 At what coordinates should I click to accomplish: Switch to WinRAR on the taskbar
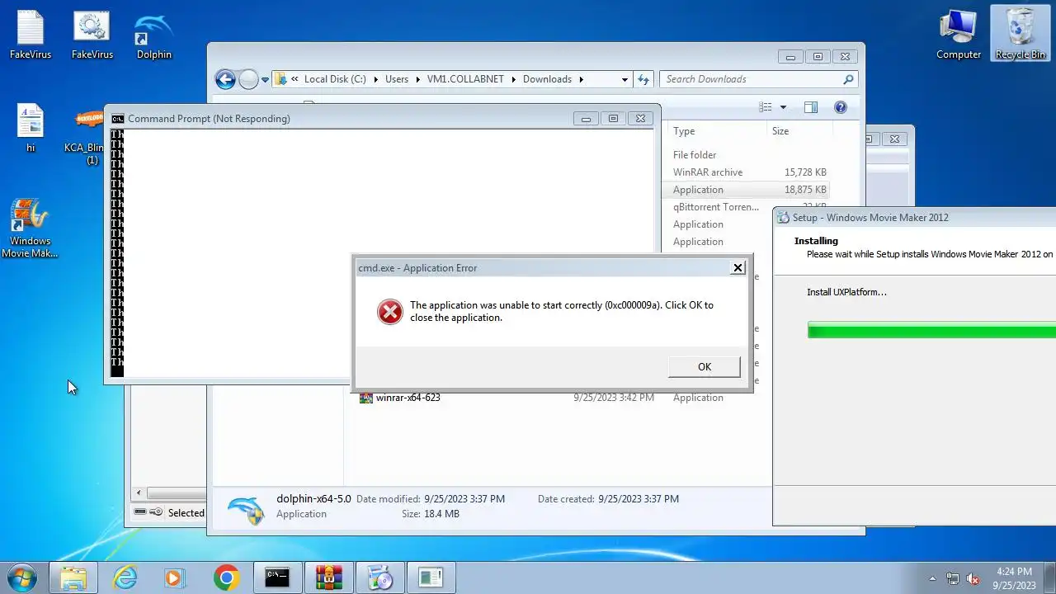tap(328, 577)
